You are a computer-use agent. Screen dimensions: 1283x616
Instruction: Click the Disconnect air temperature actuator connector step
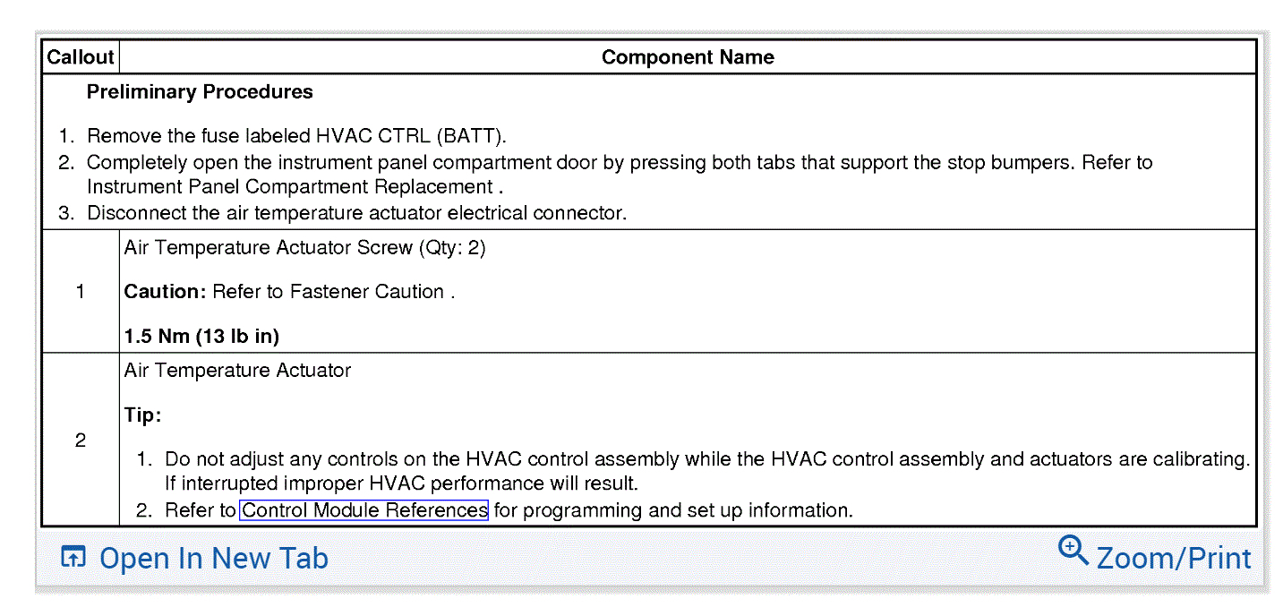(x=356, y=213)
